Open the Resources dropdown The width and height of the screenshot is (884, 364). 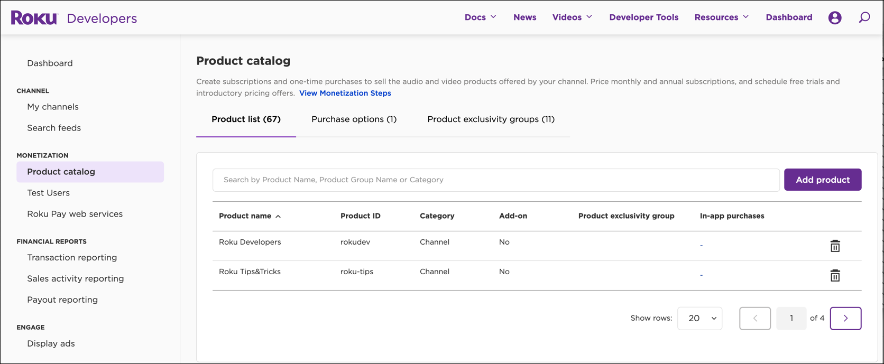click(x=721, y=17)
